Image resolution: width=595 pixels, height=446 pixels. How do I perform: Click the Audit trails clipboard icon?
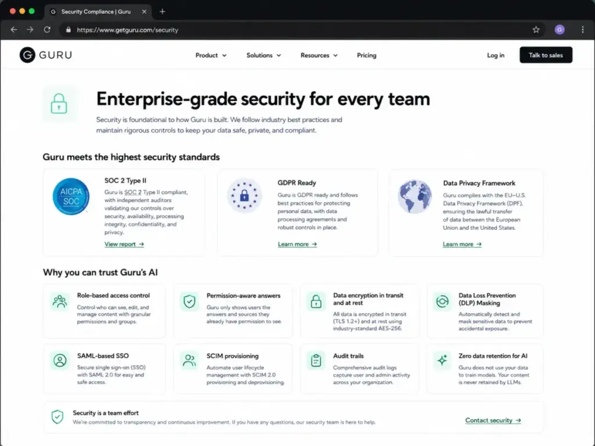(x=316, y=360)
